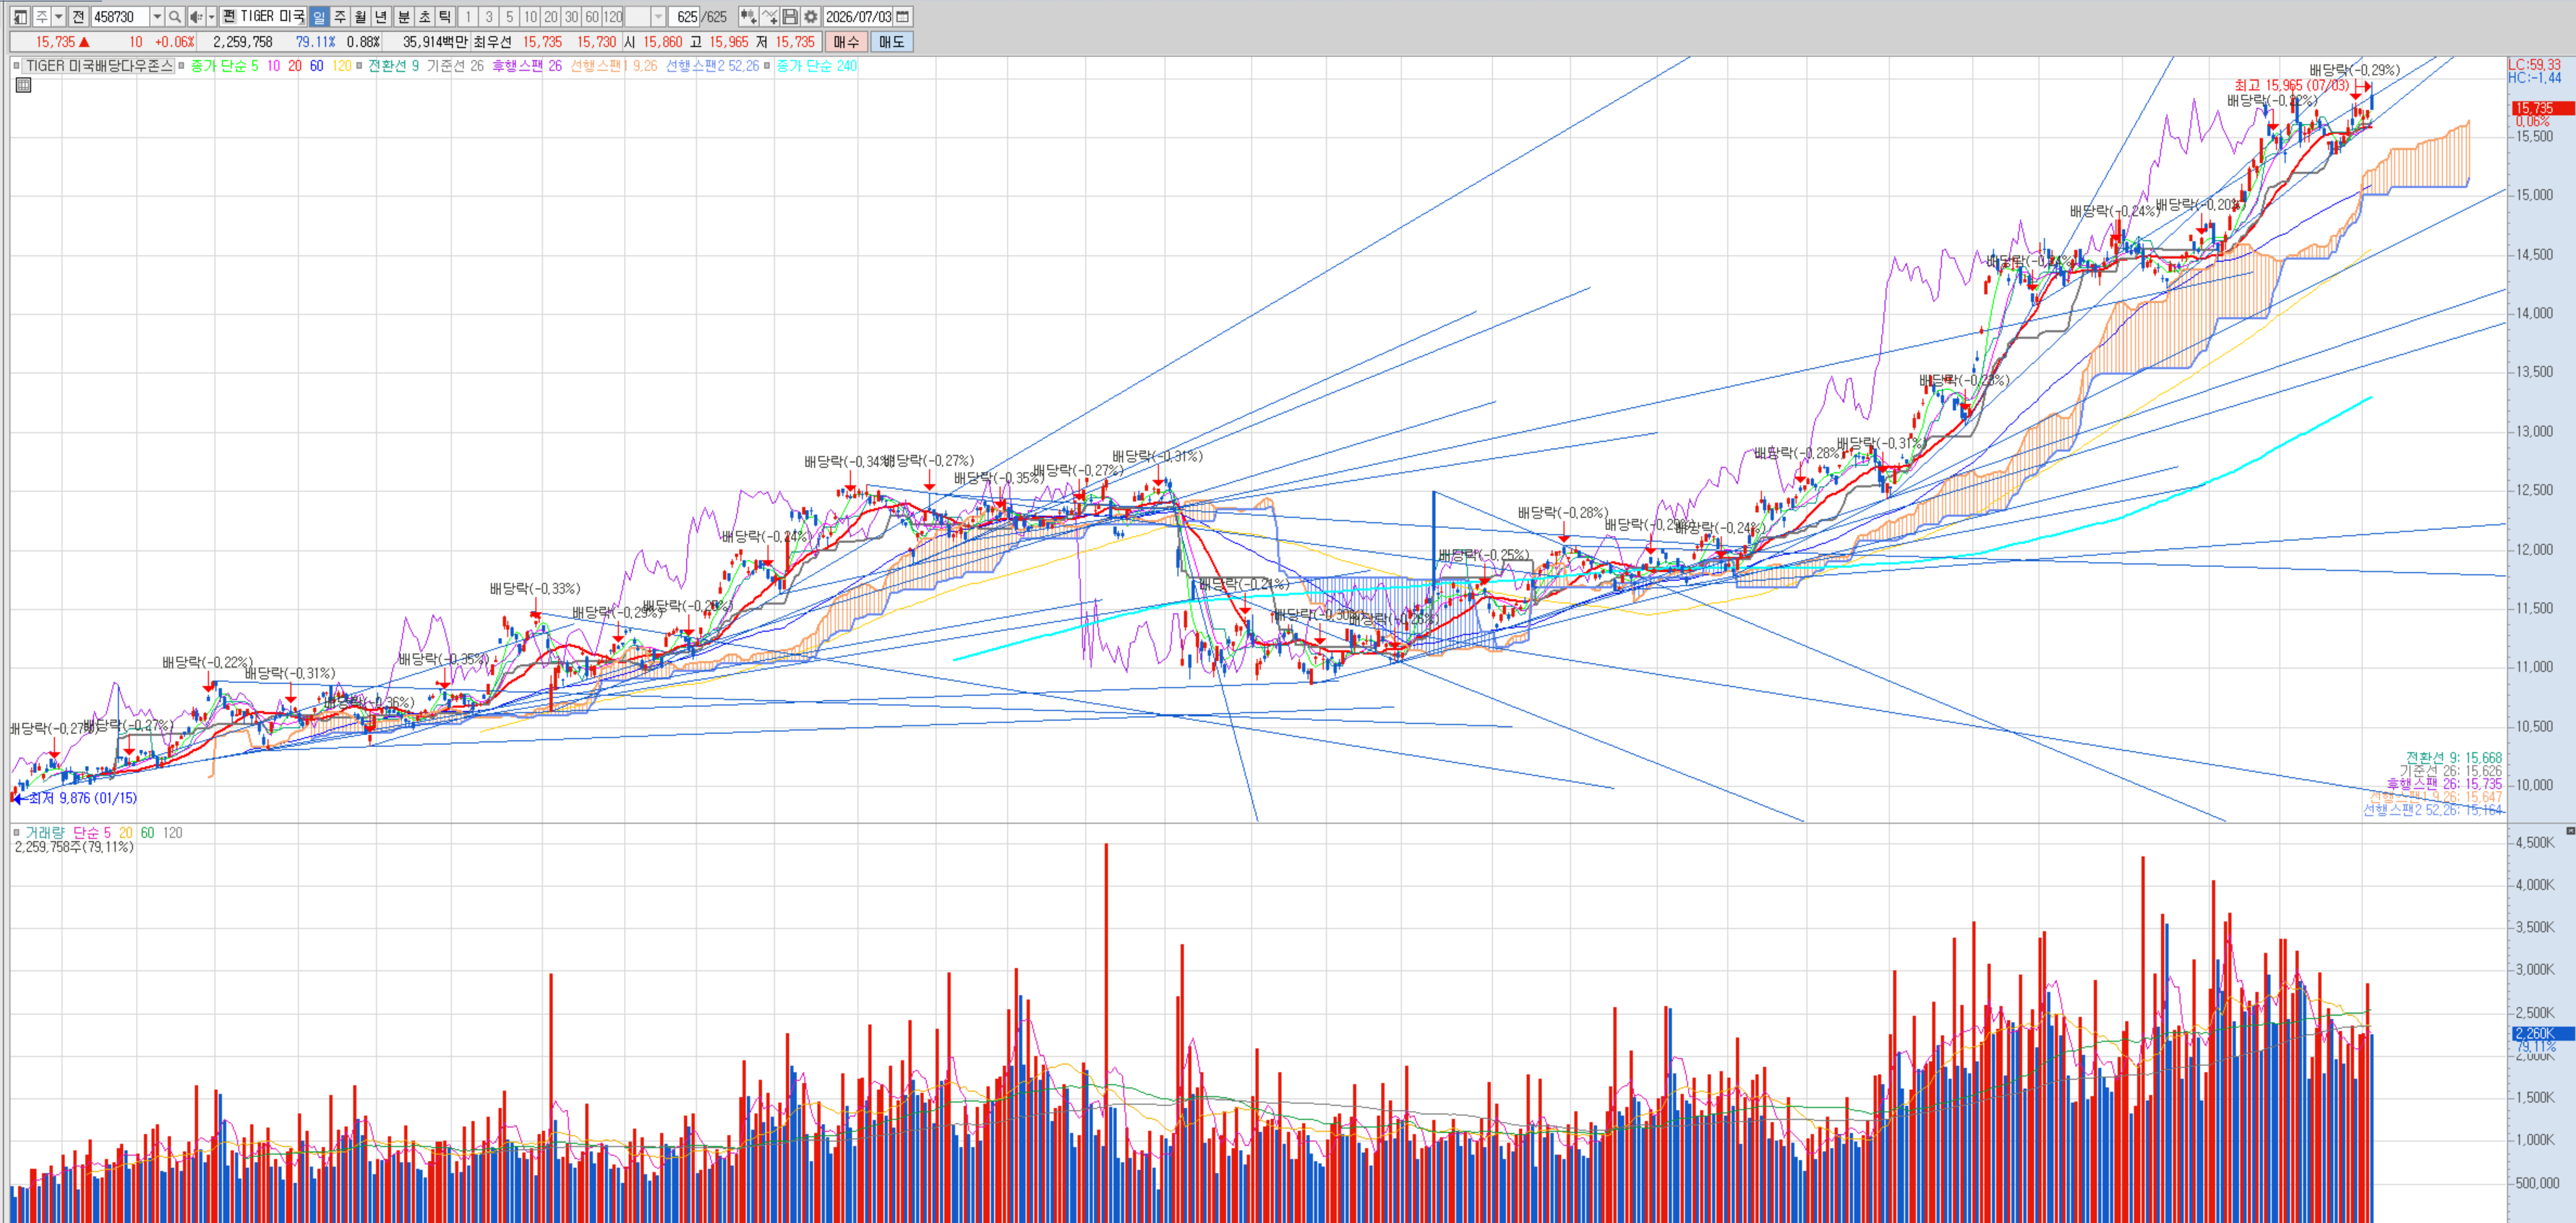Viewport: 2576px width, 1223px height.
Task: Toggle the 종가 단순 moving averages marker
Action: click(181, 66)
